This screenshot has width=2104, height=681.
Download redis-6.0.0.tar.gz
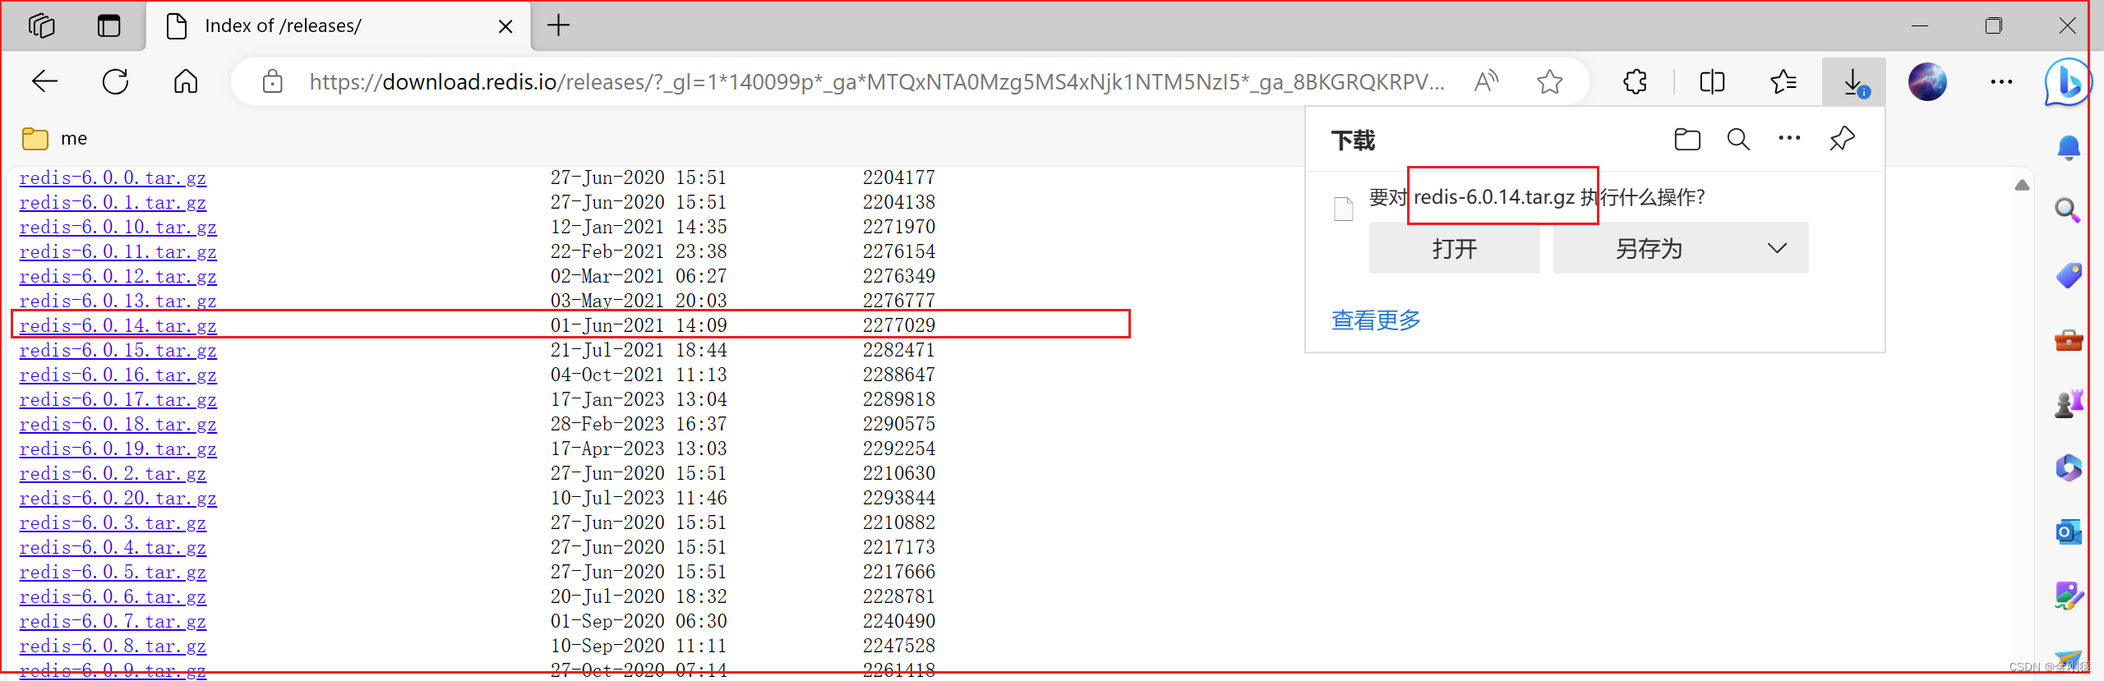coord(113,177)
